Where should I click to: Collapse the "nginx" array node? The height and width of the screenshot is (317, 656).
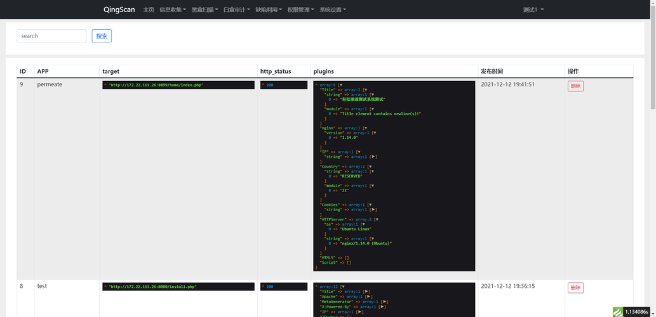(x=365, y=128)
